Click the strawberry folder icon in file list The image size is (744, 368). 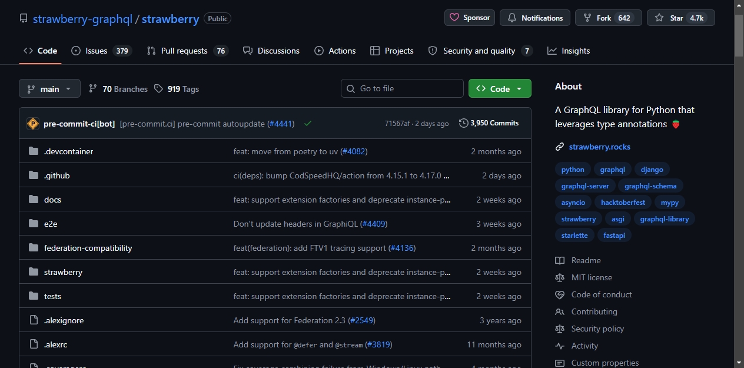click(34, 272)
